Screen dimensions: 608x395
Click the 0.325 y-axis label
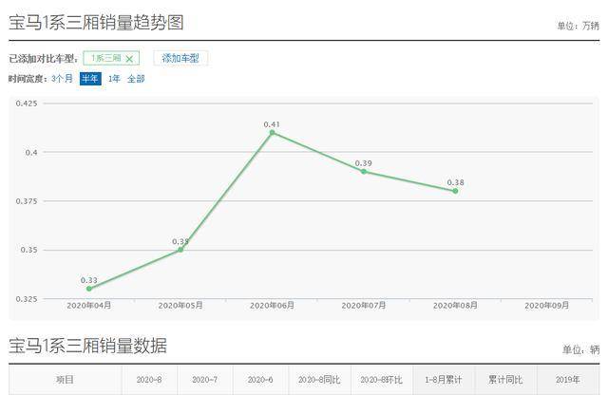tap(27, 299)
